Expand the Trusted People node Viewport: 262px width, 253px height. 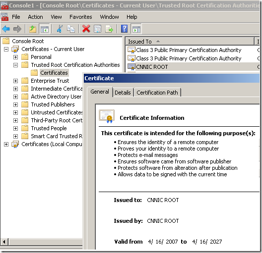pyautogui.click(x=15, y=129)
